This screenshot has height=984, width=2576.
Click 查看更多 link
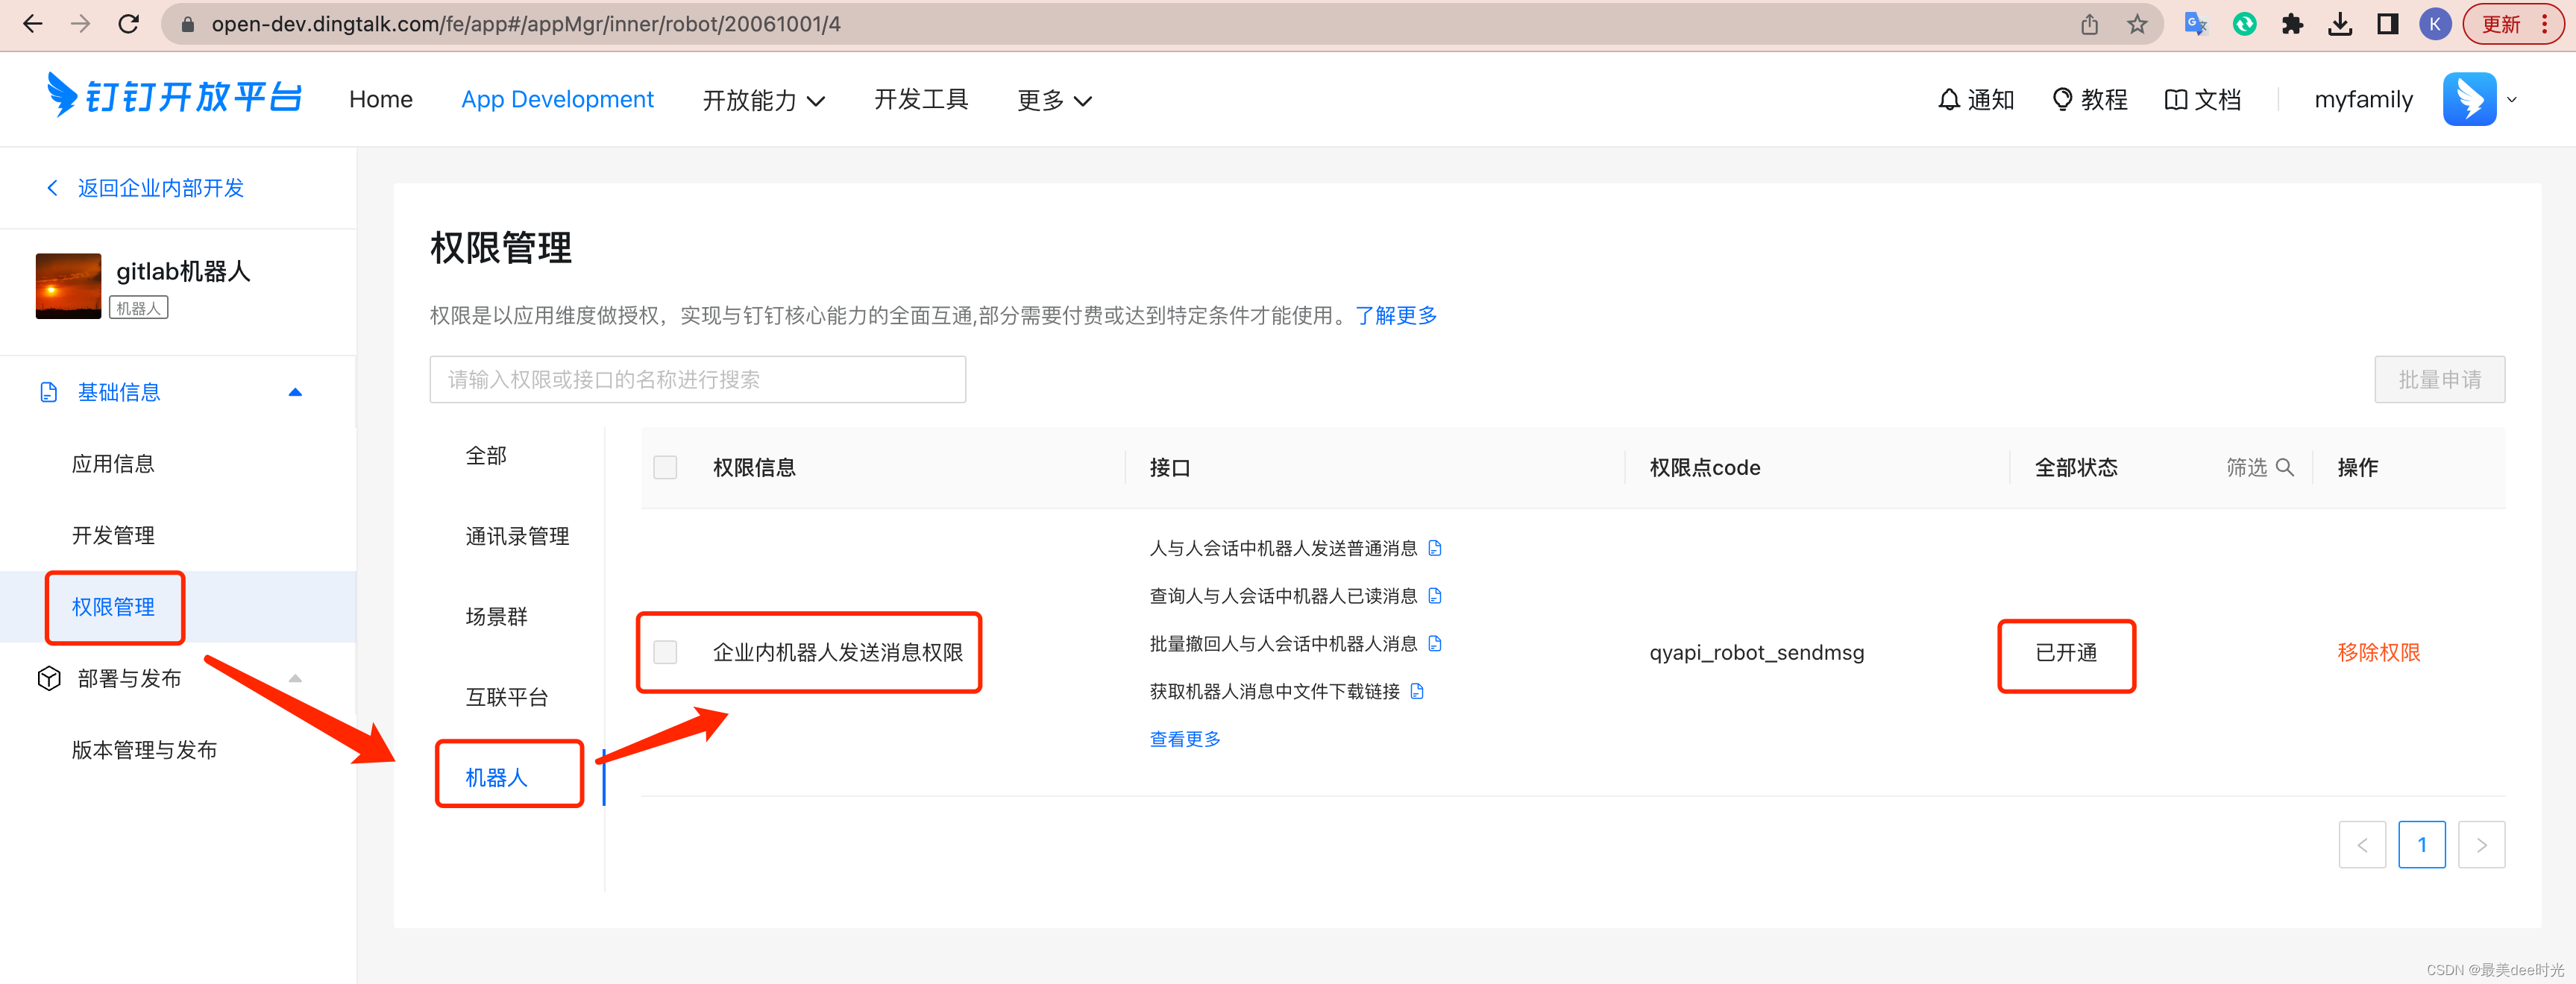pos(1185,740)
